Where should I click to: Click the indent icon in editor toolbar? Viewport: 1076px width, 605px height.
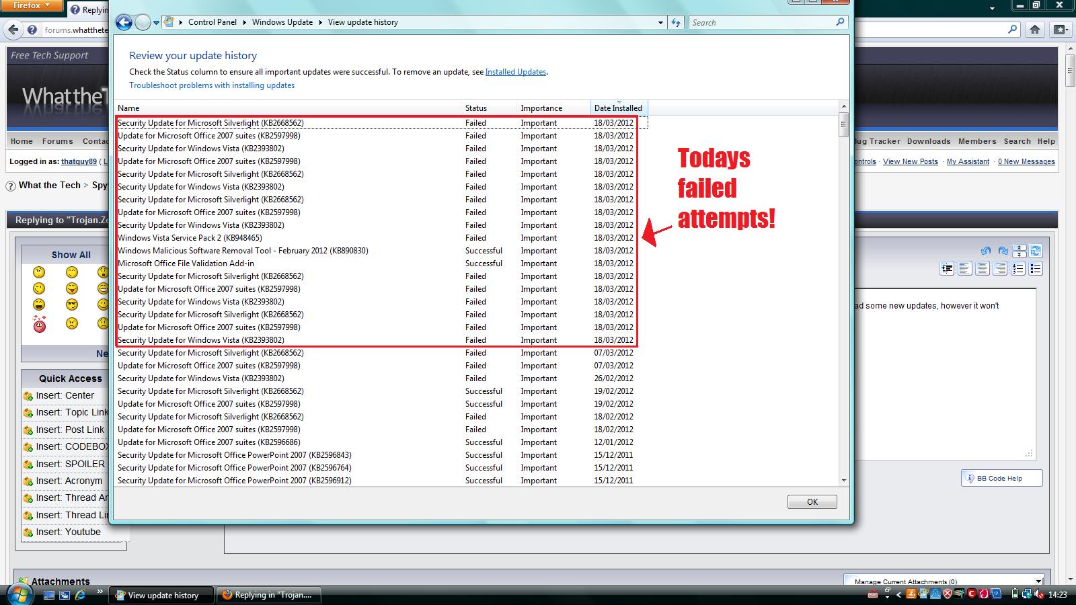(x=947, y=269)
